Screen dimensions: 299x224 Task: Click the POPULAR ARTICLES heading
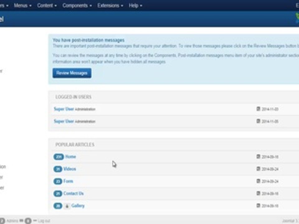[x=75, y=145]
